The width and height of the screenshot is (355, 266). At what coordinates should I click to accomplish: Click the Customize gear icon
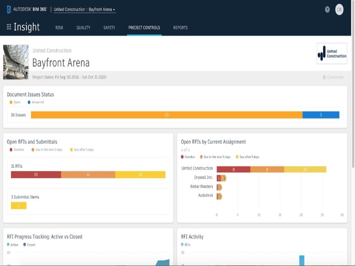tap(324, 77)
